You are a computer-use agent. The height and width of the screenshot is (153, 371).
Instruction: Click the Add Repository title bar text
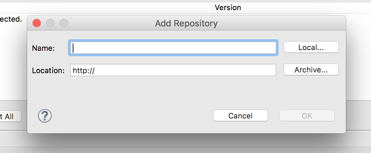click(186, 23)
